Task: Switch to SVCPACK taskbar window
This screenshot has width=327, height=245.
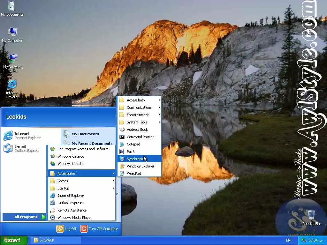Action: click(56, 241)
